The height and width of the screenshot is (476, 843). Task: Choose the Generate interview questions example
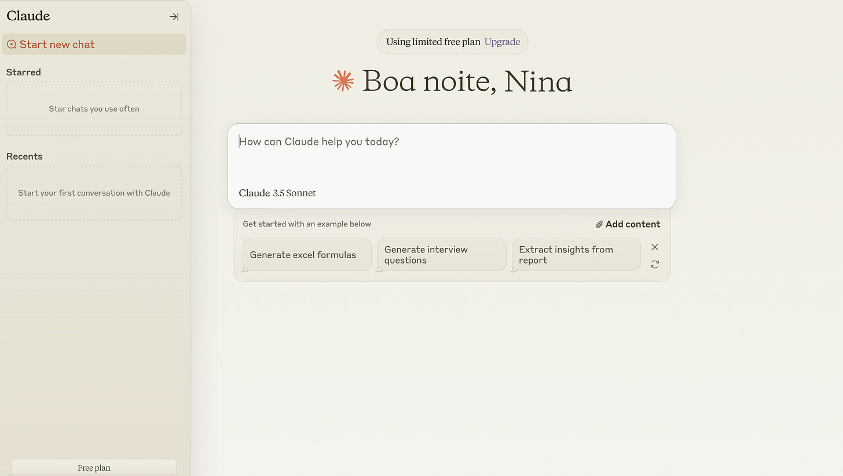click(442, 255)
